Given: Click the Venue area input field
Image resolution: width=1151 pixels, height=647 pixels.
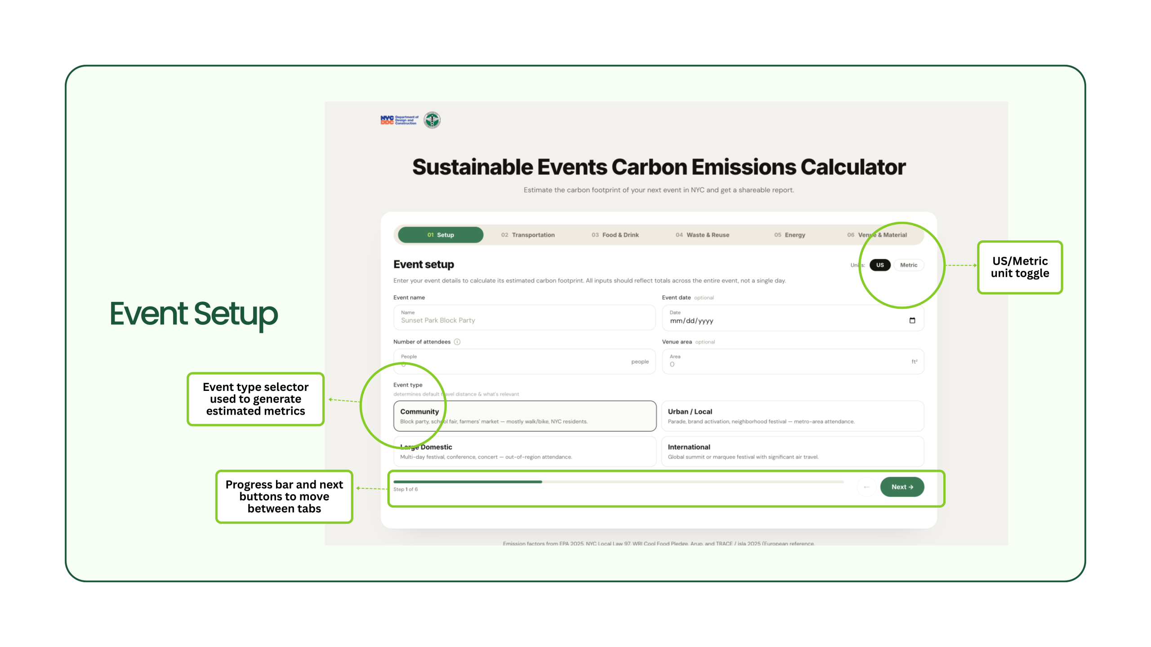Looking at the screenshot, I should pos(793,361).
